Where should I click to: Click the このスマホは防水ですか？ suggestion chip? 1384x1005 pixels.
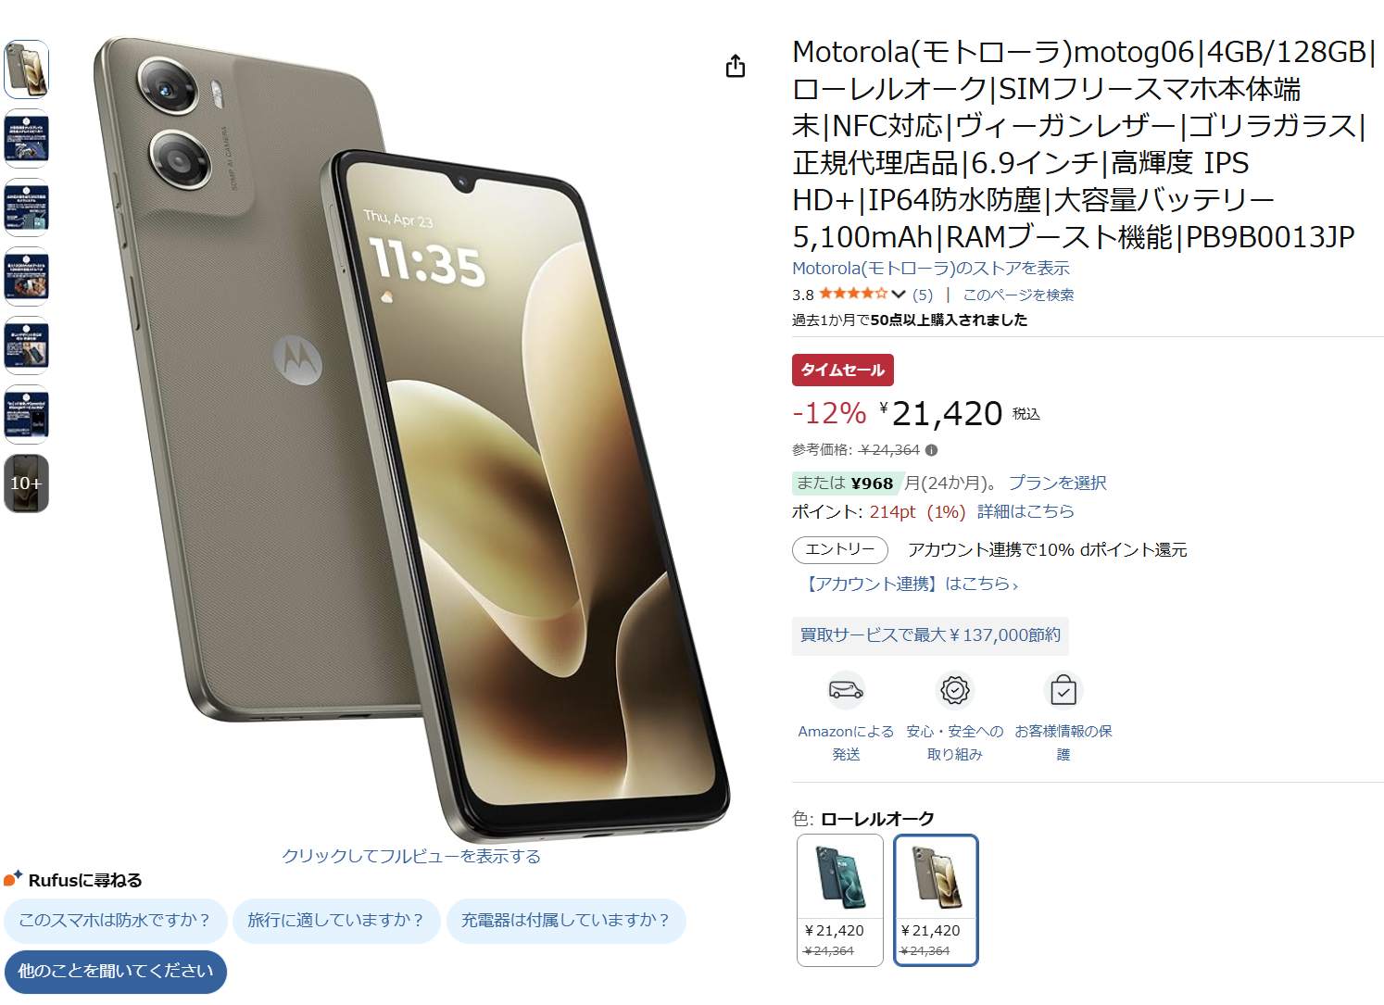point(116,921)
